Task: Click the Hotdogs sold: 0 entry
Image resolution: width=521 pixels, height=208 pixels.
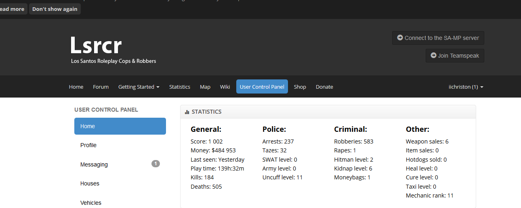Action: pos(426,160)
